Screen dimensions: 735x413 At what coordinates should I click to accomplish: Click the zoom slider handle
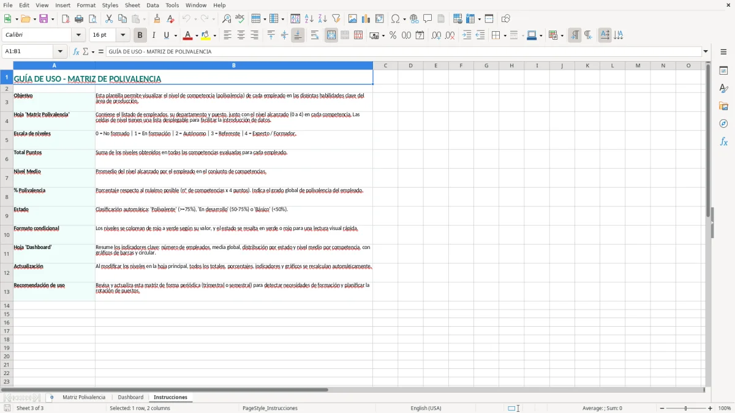[x=686, y=408]
